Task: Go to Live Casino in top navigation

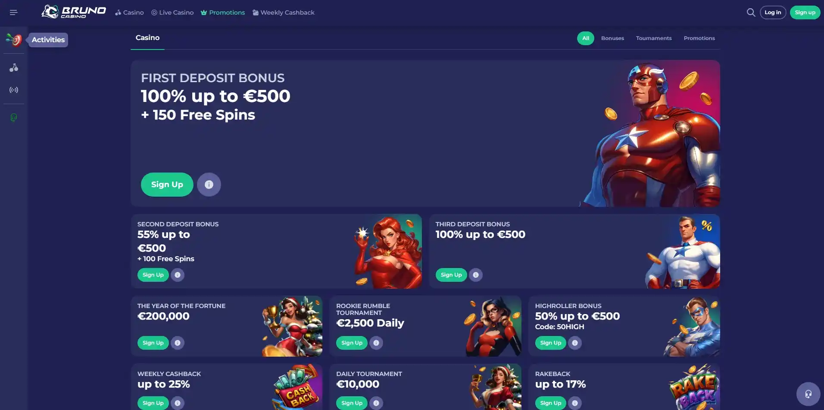Action: 172,12
